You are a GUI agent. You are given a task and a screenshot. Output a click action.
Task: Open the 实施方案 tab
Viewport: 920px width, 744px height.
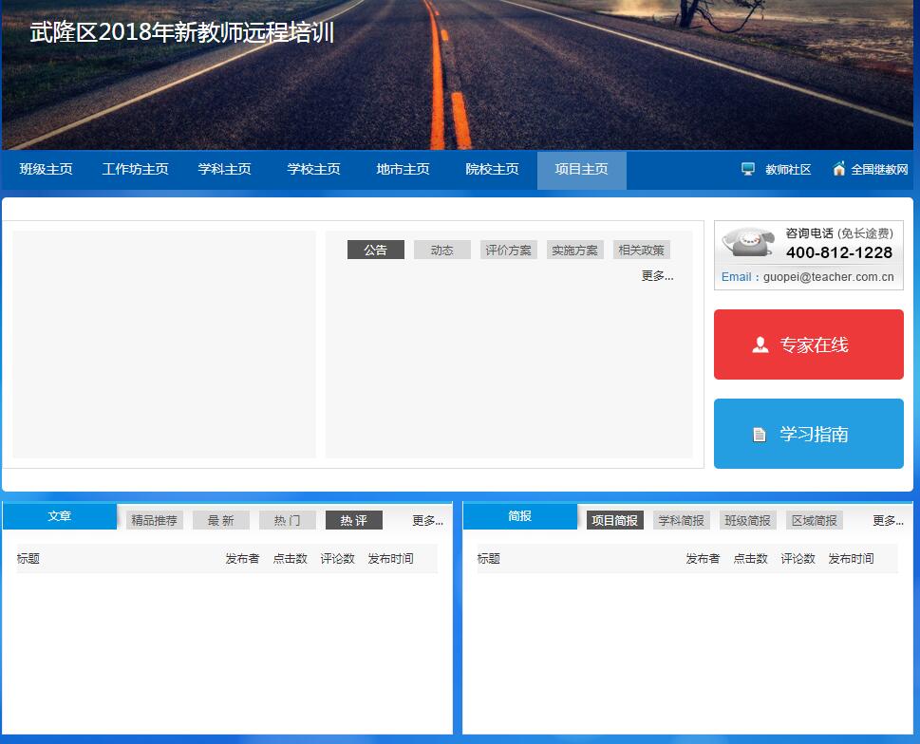574,250
